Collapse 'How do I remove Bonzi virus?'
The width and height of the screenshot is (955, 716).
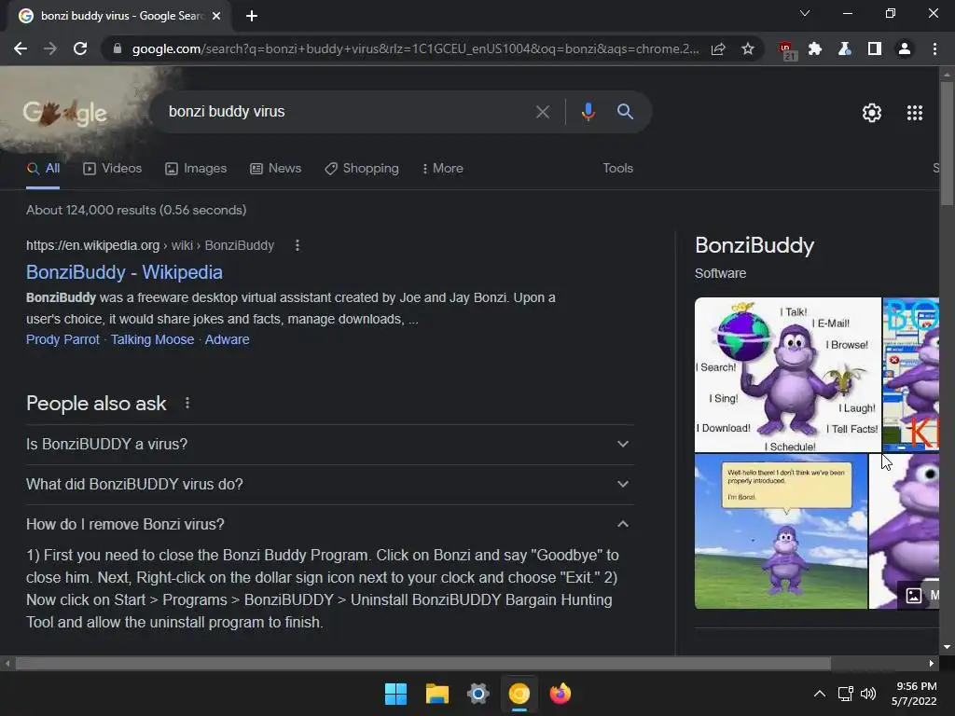click(329, 524)
